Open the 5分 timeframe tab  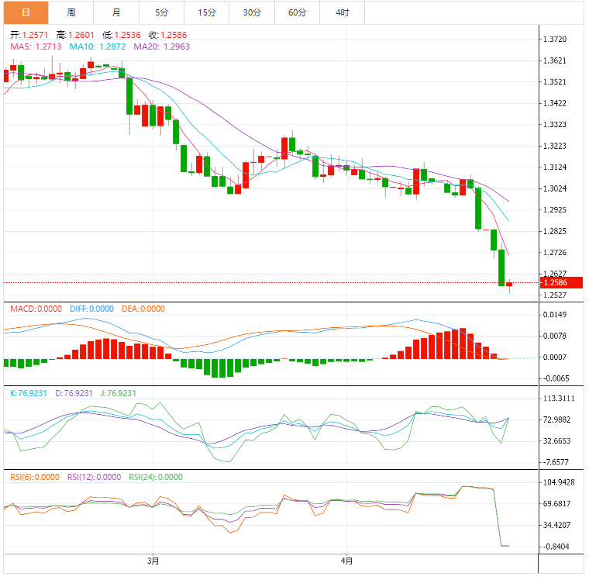click(161, 12)
